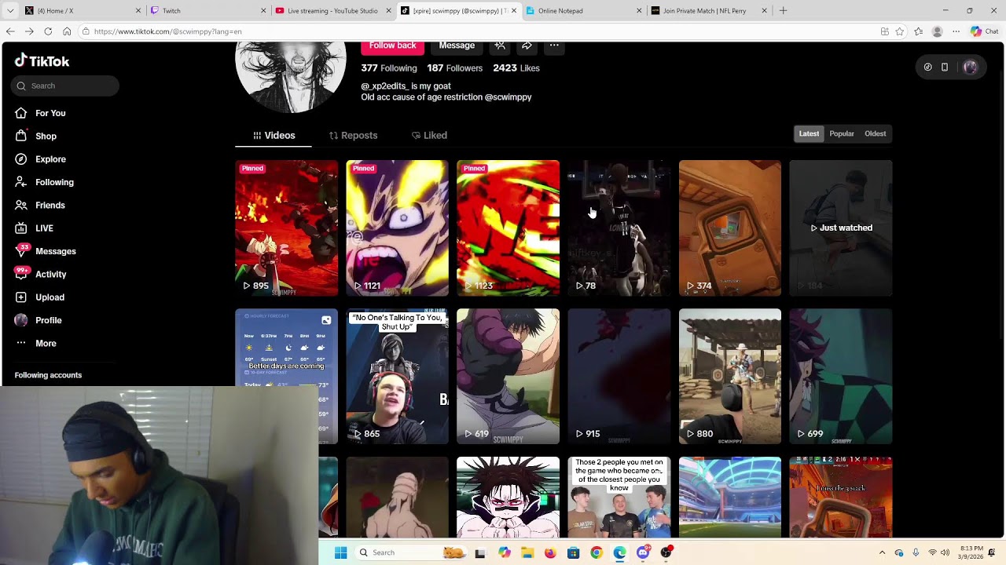1006x565 pixels.
Task: Open Profile from the sidebar avatar
Action: click(x=21, y=320)
